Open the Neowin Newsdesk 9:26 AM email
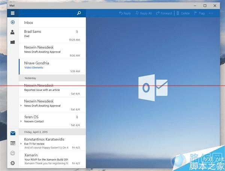225x171 pixels. (x=52, y=51)
